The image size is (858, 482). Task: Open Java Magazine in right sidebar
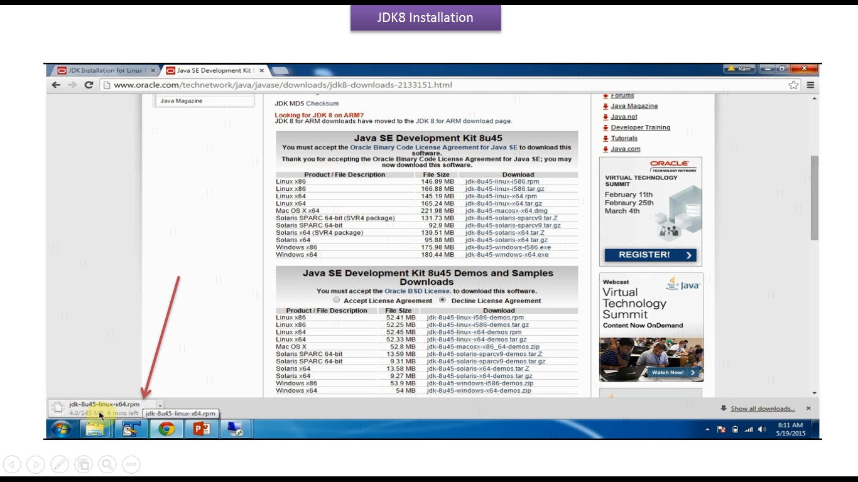click(x=634, y=106)
